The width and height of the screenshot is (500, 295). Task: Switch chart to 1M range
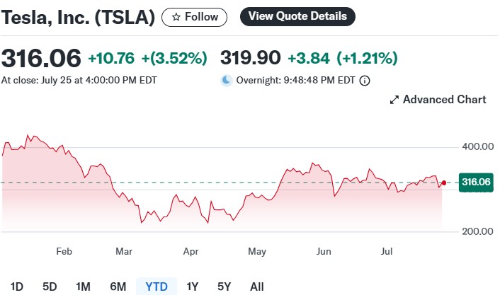[x=83, y=287]
